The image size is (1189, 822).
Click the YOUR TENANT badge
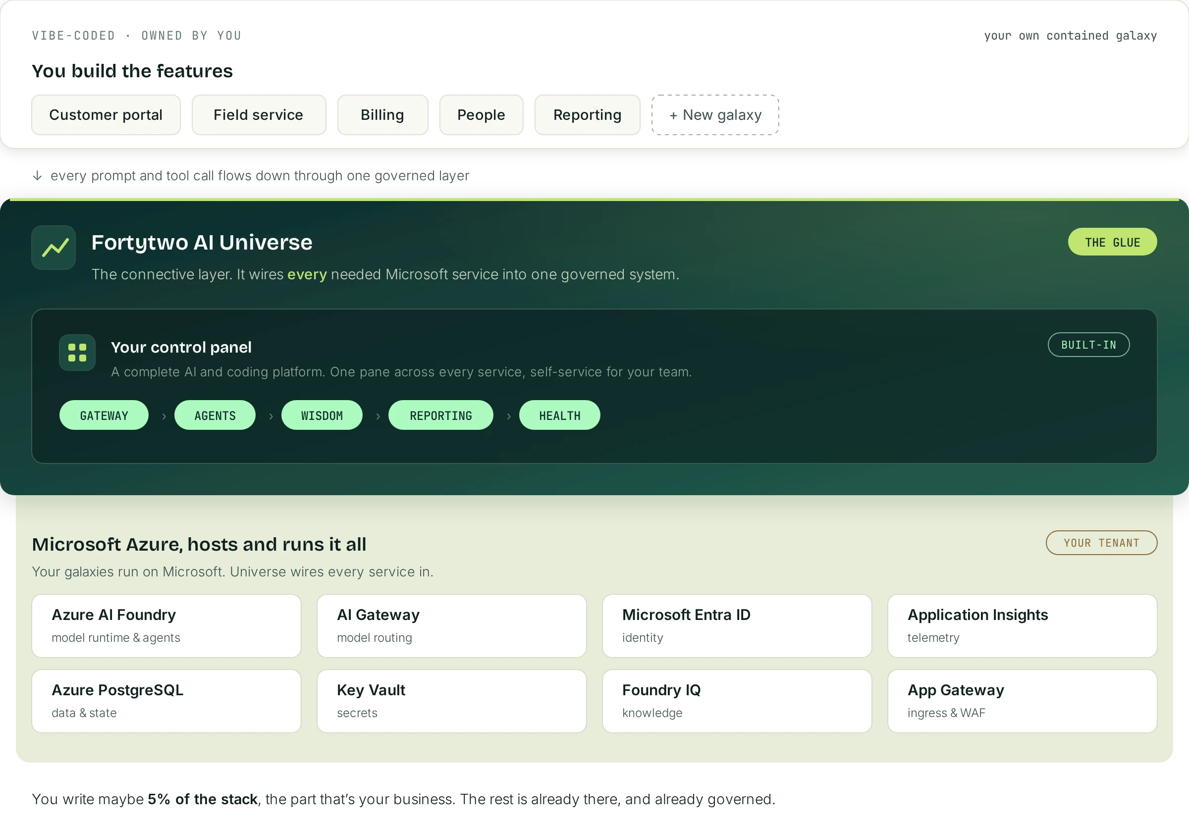coord(1101,542)
